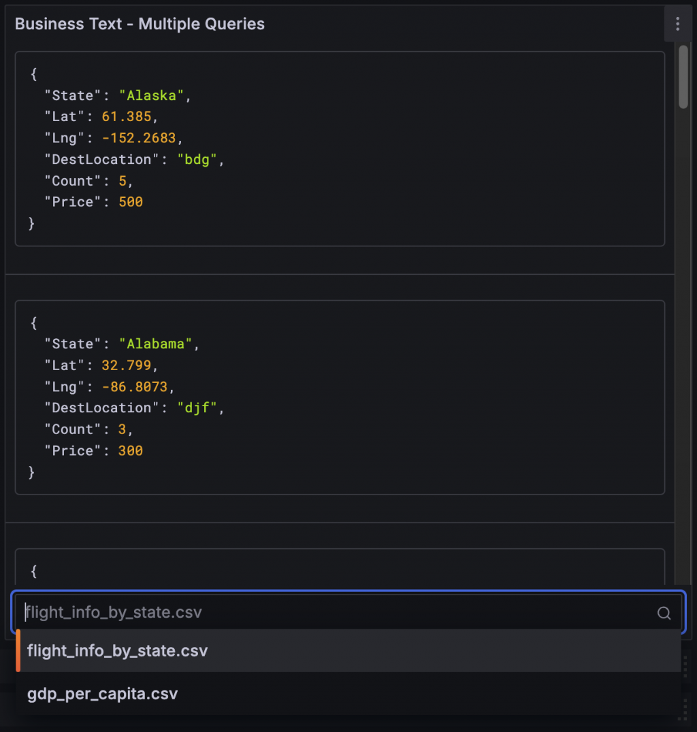Focus the file search input field

(x=334, y=612)
